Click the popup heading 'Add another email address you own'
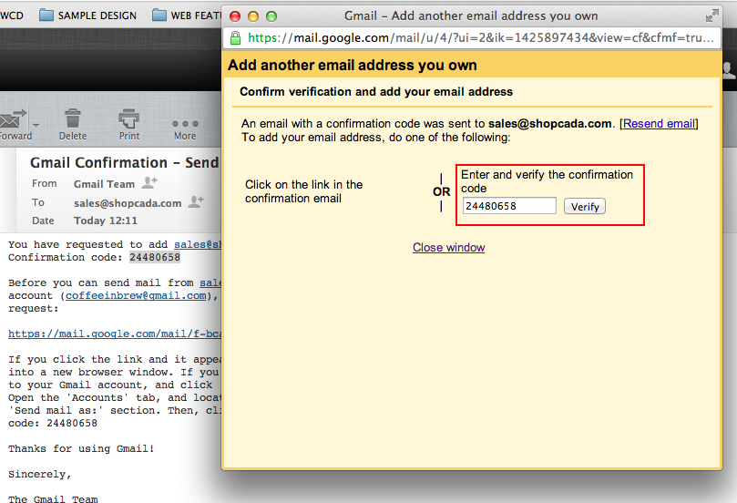This screenshot has width=737, height=503. pyautogui.click(x=352, y=65)
